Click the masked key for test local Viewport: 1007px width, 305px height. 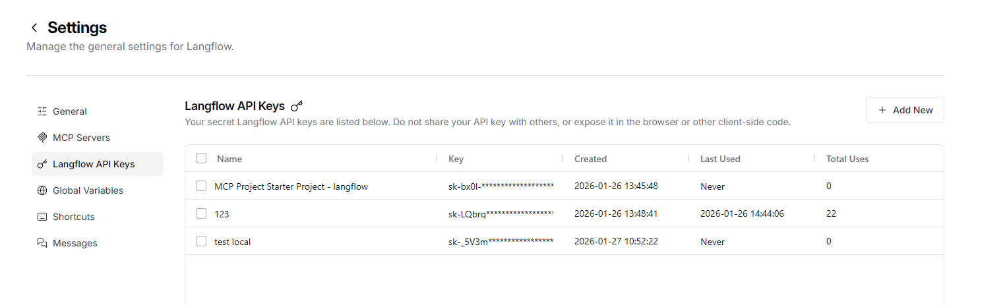(501, 242)
